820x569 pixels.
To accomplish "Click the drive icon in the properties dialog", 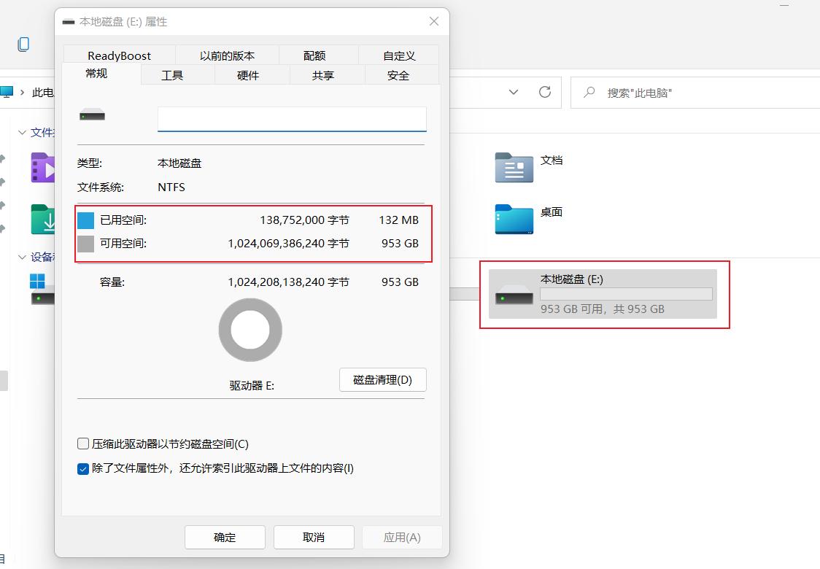I will point(90,114).
